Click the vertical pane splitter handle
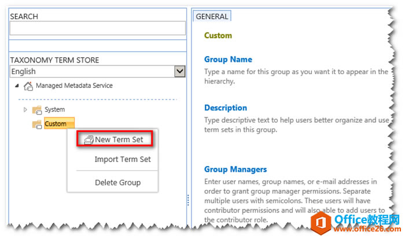 tap(187, 200)
